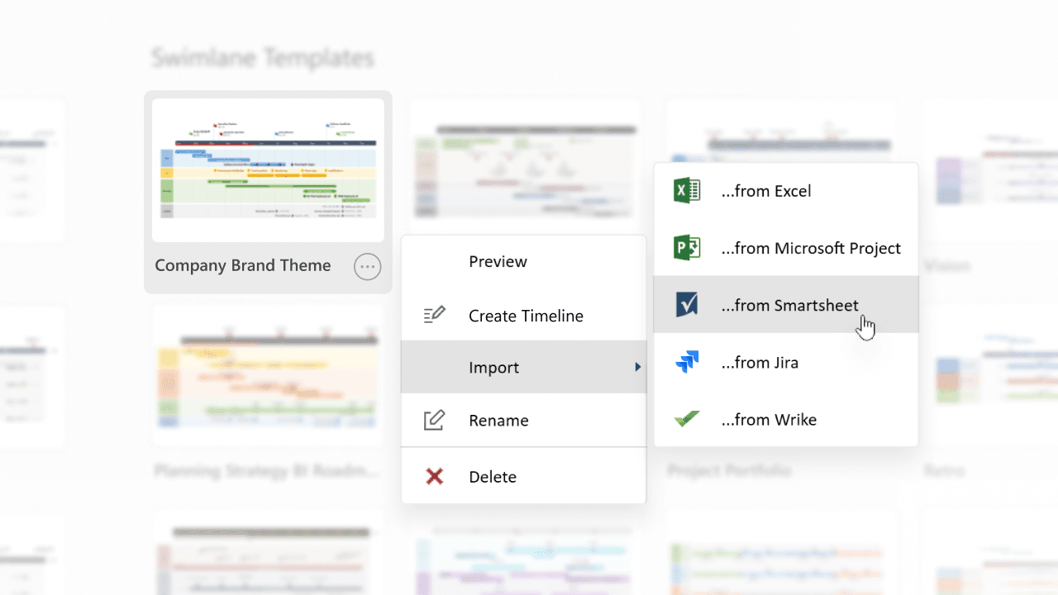Screen dimensions: 1058x595
Task: Open the Planning Strategy BI Roadmap template thumbnail
Action: 268,376
